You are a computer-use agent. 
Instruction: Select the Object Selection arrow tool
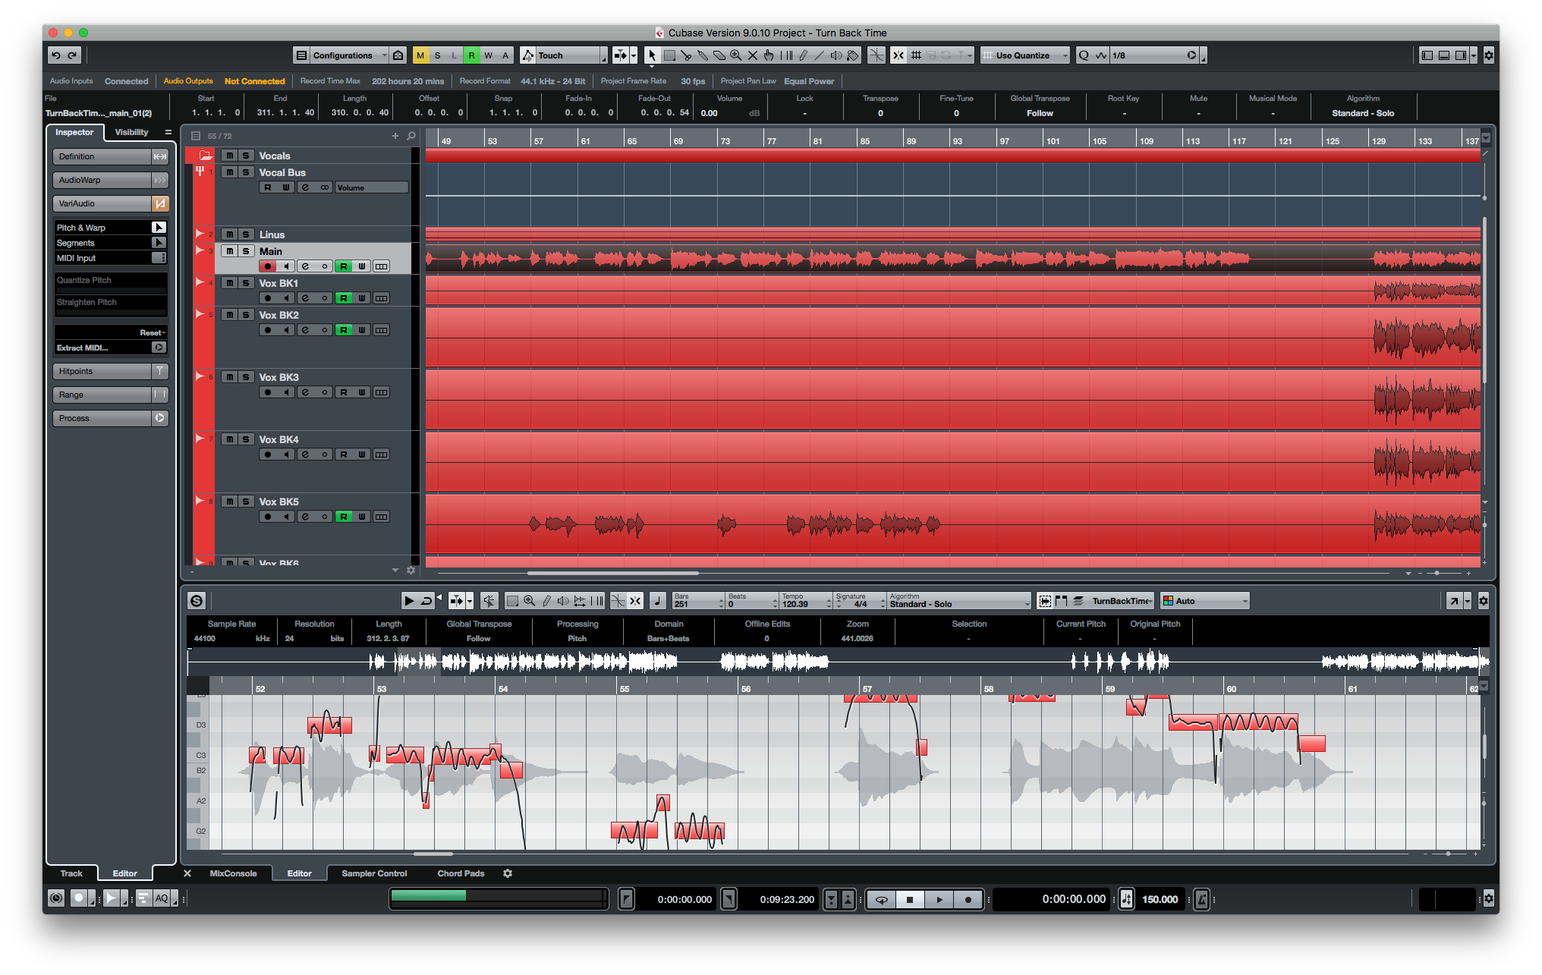[652, 55]
